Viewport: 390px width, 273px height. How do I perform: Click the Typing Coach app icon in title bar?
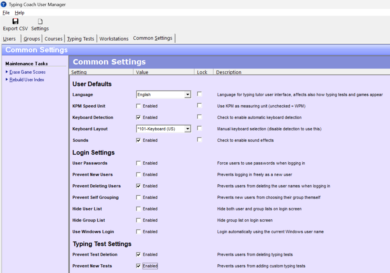point(4,4)
